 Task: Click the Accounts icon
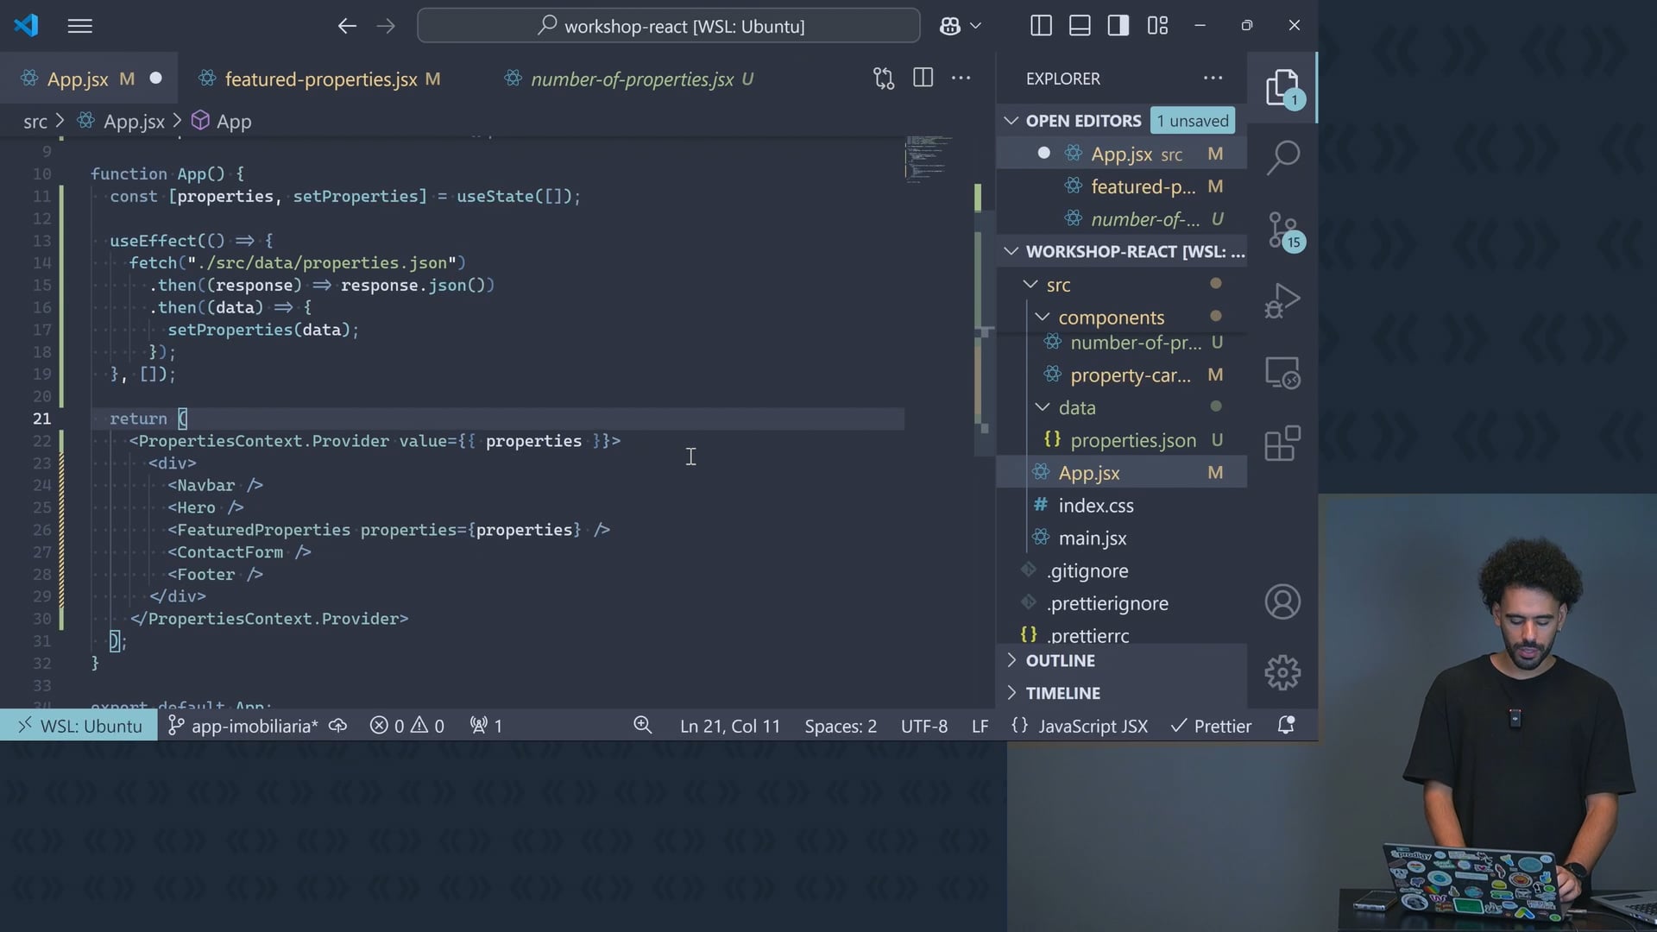point(1282,601)
